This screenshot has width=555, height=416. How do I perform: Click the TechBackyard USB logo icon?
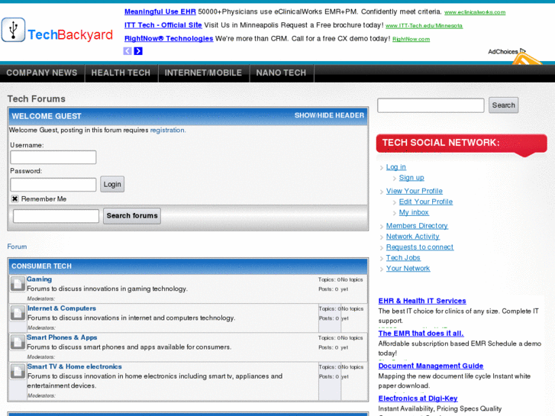pos(13,30)
